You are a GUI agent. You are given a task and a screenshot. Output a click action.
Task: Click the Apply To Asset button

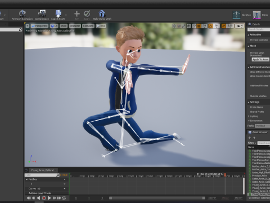coord(260,59)
